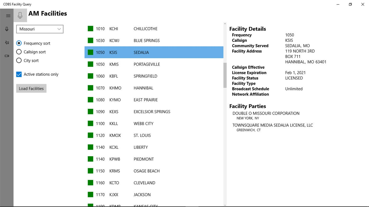Select the video camera sidebar icon
This screenshot has width=369, height=207.
coord(7,56)
